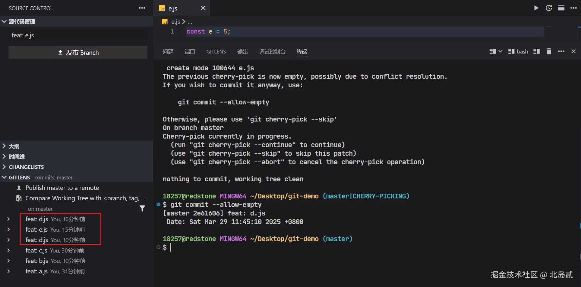The image size is (581, 287).
Task: Close the e.js editor tab
Action: tap(203, 8)
